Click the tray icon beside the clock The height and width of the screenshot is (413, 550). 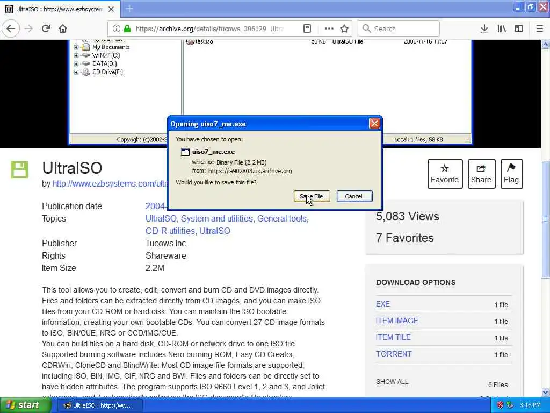[510, 405]
